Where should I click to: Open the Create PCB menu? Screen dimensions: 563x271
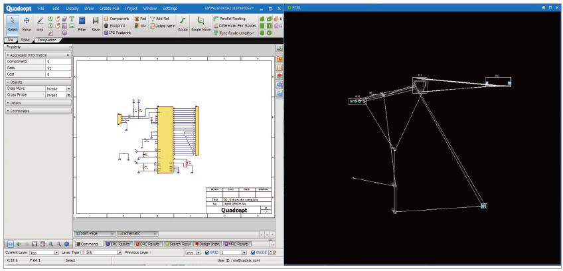(109, 7)
